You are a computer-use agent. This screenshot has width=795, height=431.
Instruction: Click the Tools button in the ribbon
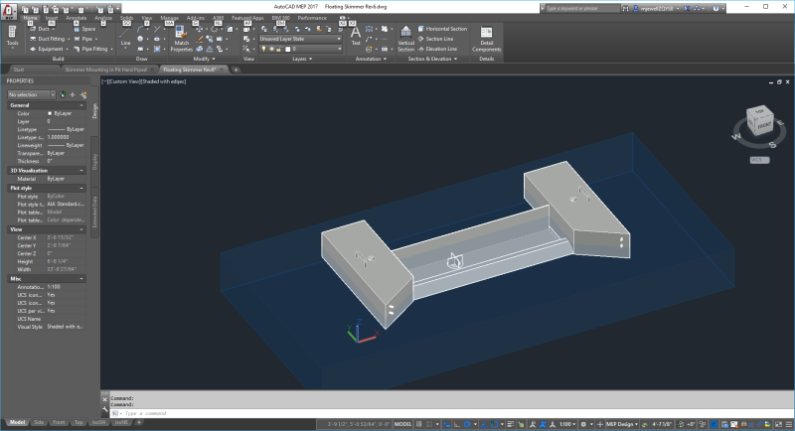pos(12,37)
